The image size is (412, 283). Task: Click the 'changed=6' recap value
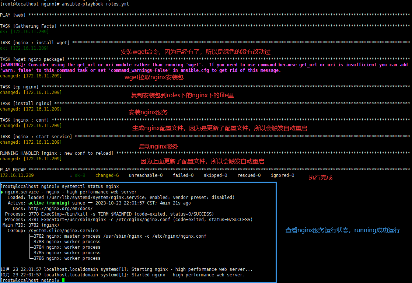[107, 175]
